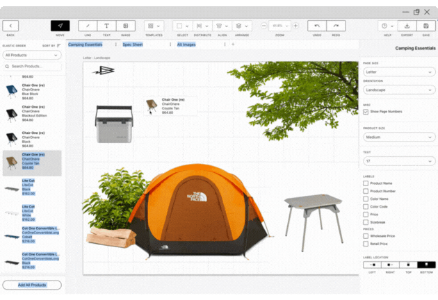The image size is (438, 300).
Task: Enable the Sizebreak label checkbox
Action: point(366,222)
